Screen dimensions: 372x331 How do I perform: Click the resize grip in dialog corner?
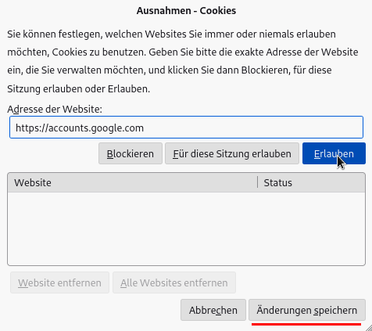click(368, 328)
